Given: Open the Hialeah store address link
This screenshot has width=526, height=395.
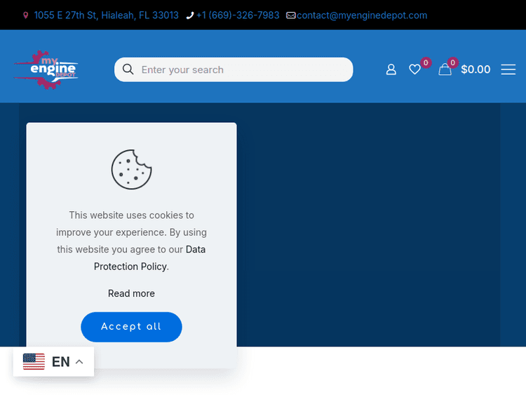Looking at the screenshot, I should (x=106, y=15).
